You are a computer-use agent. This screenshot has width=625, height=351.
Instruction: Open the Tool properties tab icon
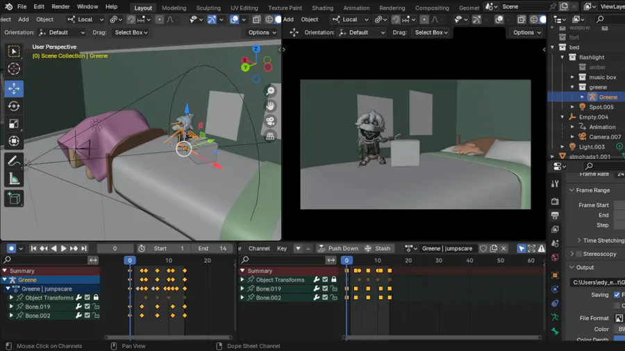(x=555, y=184)
